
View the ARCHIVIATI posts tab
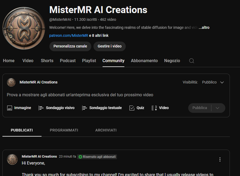[x=106, y=130]
